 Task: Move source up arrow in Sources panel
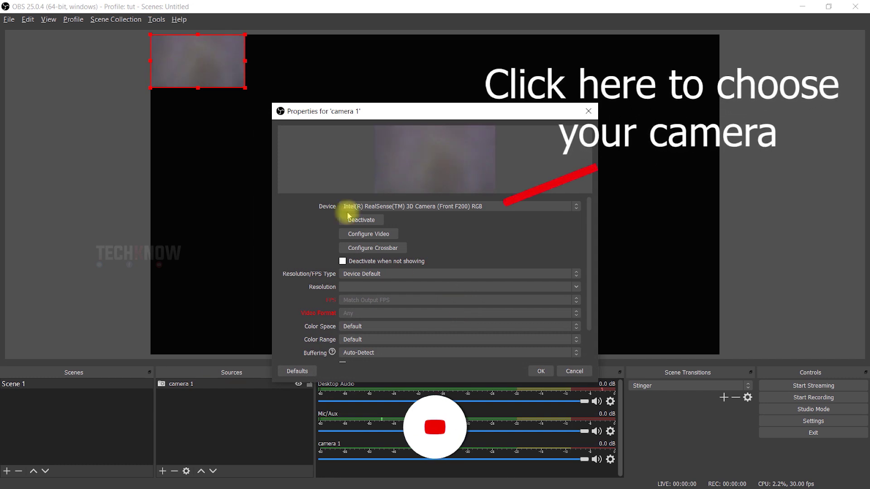[201, 471]
